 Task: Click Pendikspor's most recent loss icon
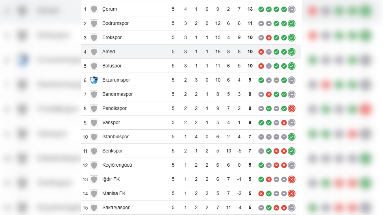click(x=292, y=108)
